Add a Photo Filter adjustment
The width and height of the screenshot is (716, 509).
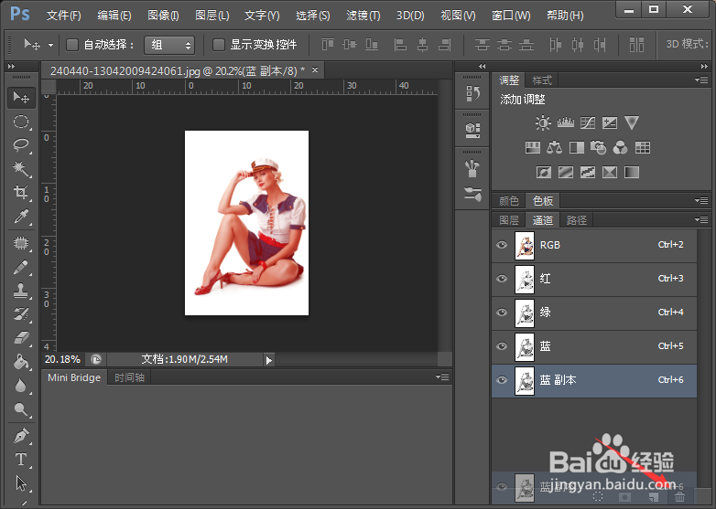tap(598, 147)
